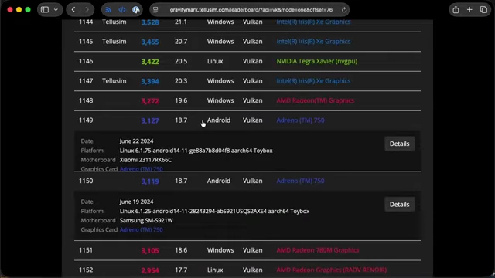This screenshot has height=278, width=495.
Task: Click Android OS cell in row 1150
Action: 219,181
